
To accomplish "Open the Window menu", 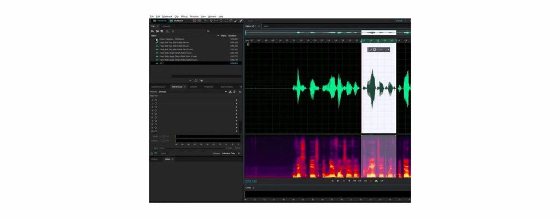I will tap(212, 16).
